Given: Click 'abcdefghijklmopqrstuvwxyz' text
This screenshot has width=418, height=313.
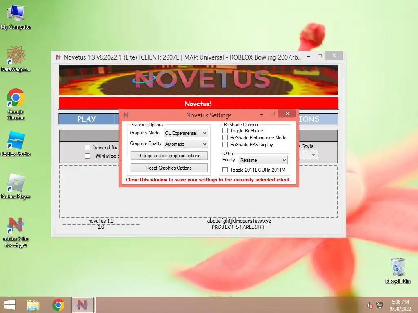Looking at the screenshot, I should (x=239, y=220).
